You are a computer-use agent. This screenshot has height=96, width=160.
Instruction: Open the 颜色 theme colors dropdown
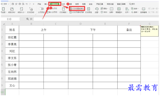(104, 9)
